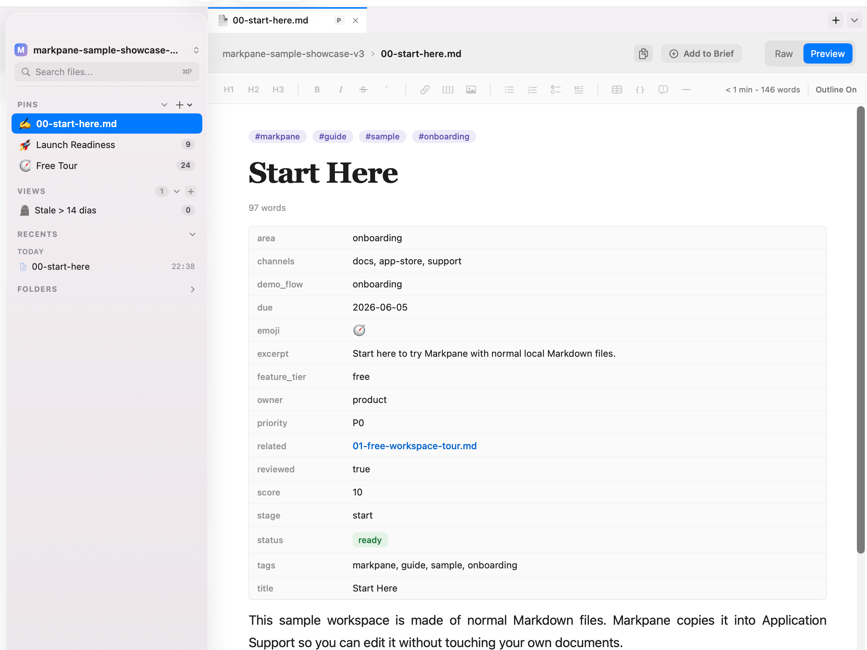This screenshot has width=867, height=650.
Task: Toggle strikethrough formatting
Action: (x=363, y=89)
